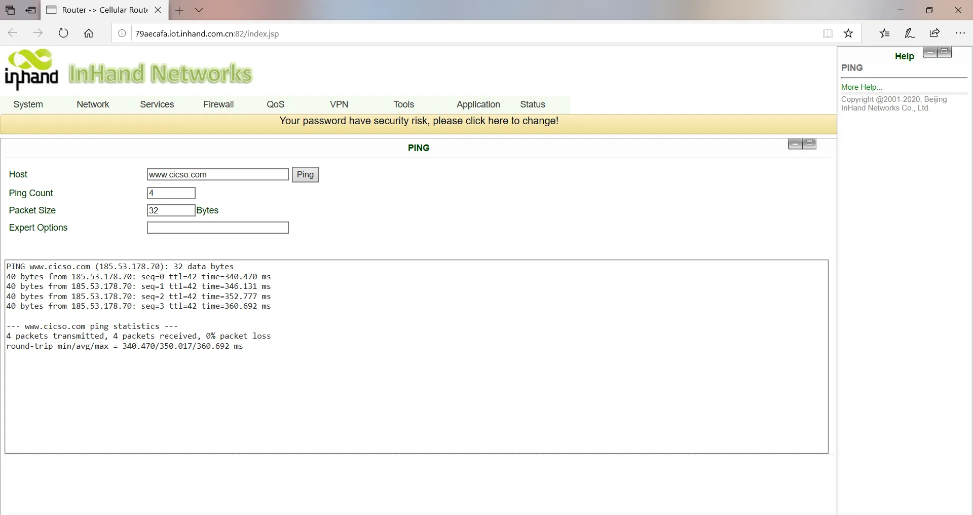Open the Tools menu

(x=404, y=104)
